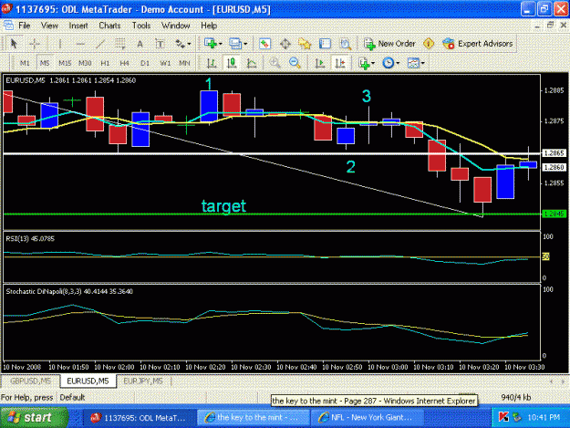This screenshot has height=428, width=570.
Task: Zoom out of the chart
Action: [295, 63]
